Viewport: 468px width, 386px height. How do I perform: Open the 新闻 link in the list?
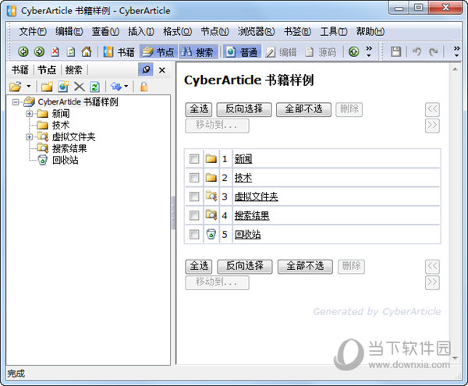click(x=243, y=159)
